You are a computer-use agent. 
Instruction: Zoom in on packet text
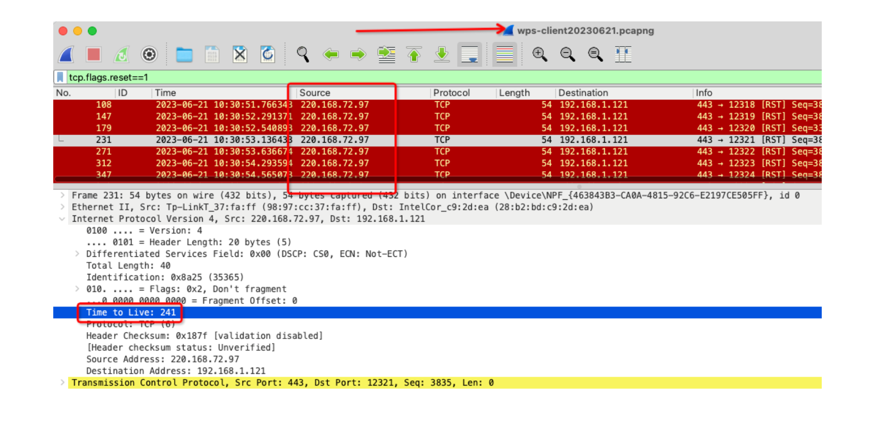pyautogui.click(x=539, y=55)
